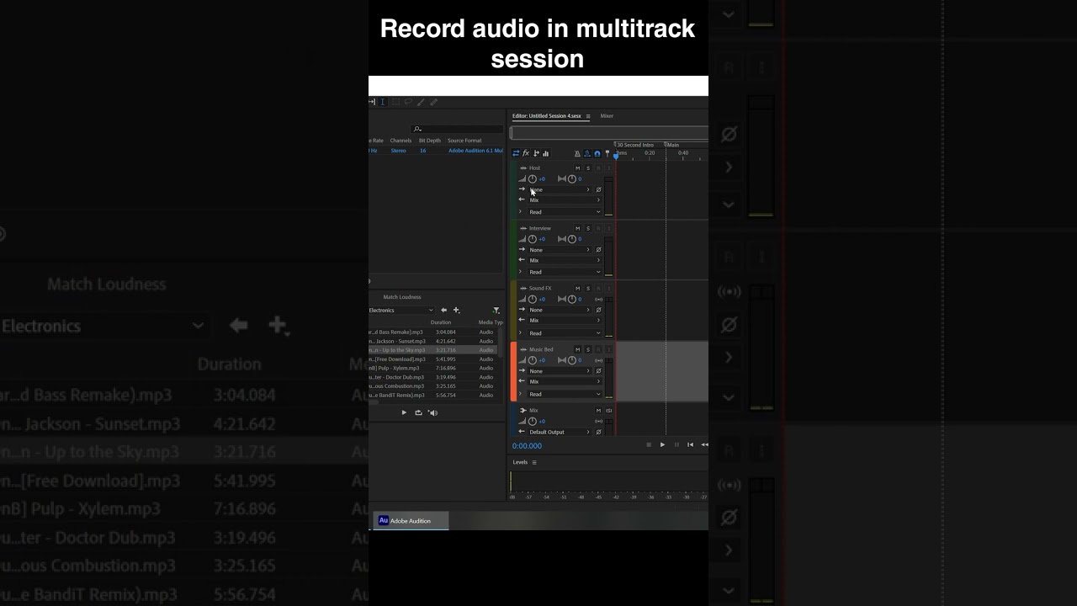Open the Match Loudness panel tab

click(402, 297)
